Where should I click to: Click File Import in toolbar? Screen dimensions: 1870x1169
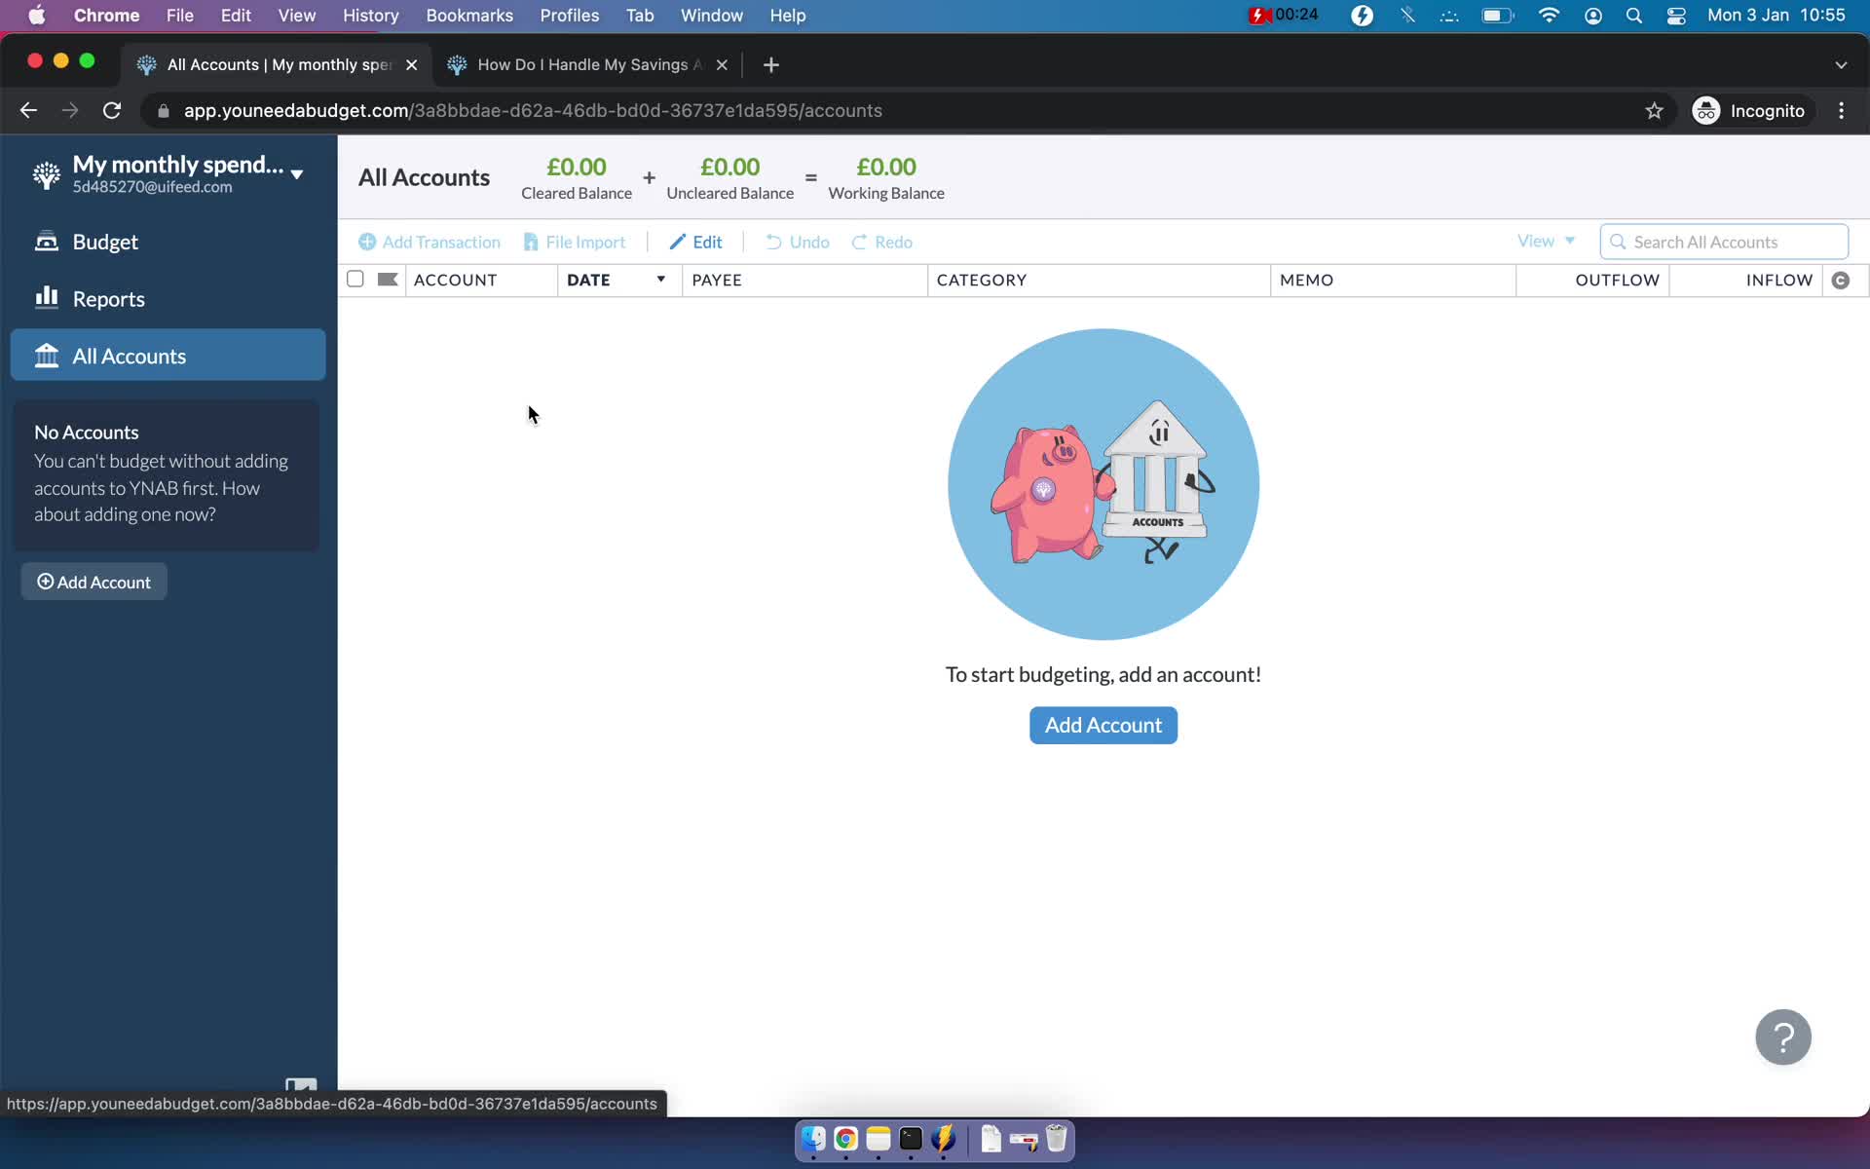tap(575, 242)
